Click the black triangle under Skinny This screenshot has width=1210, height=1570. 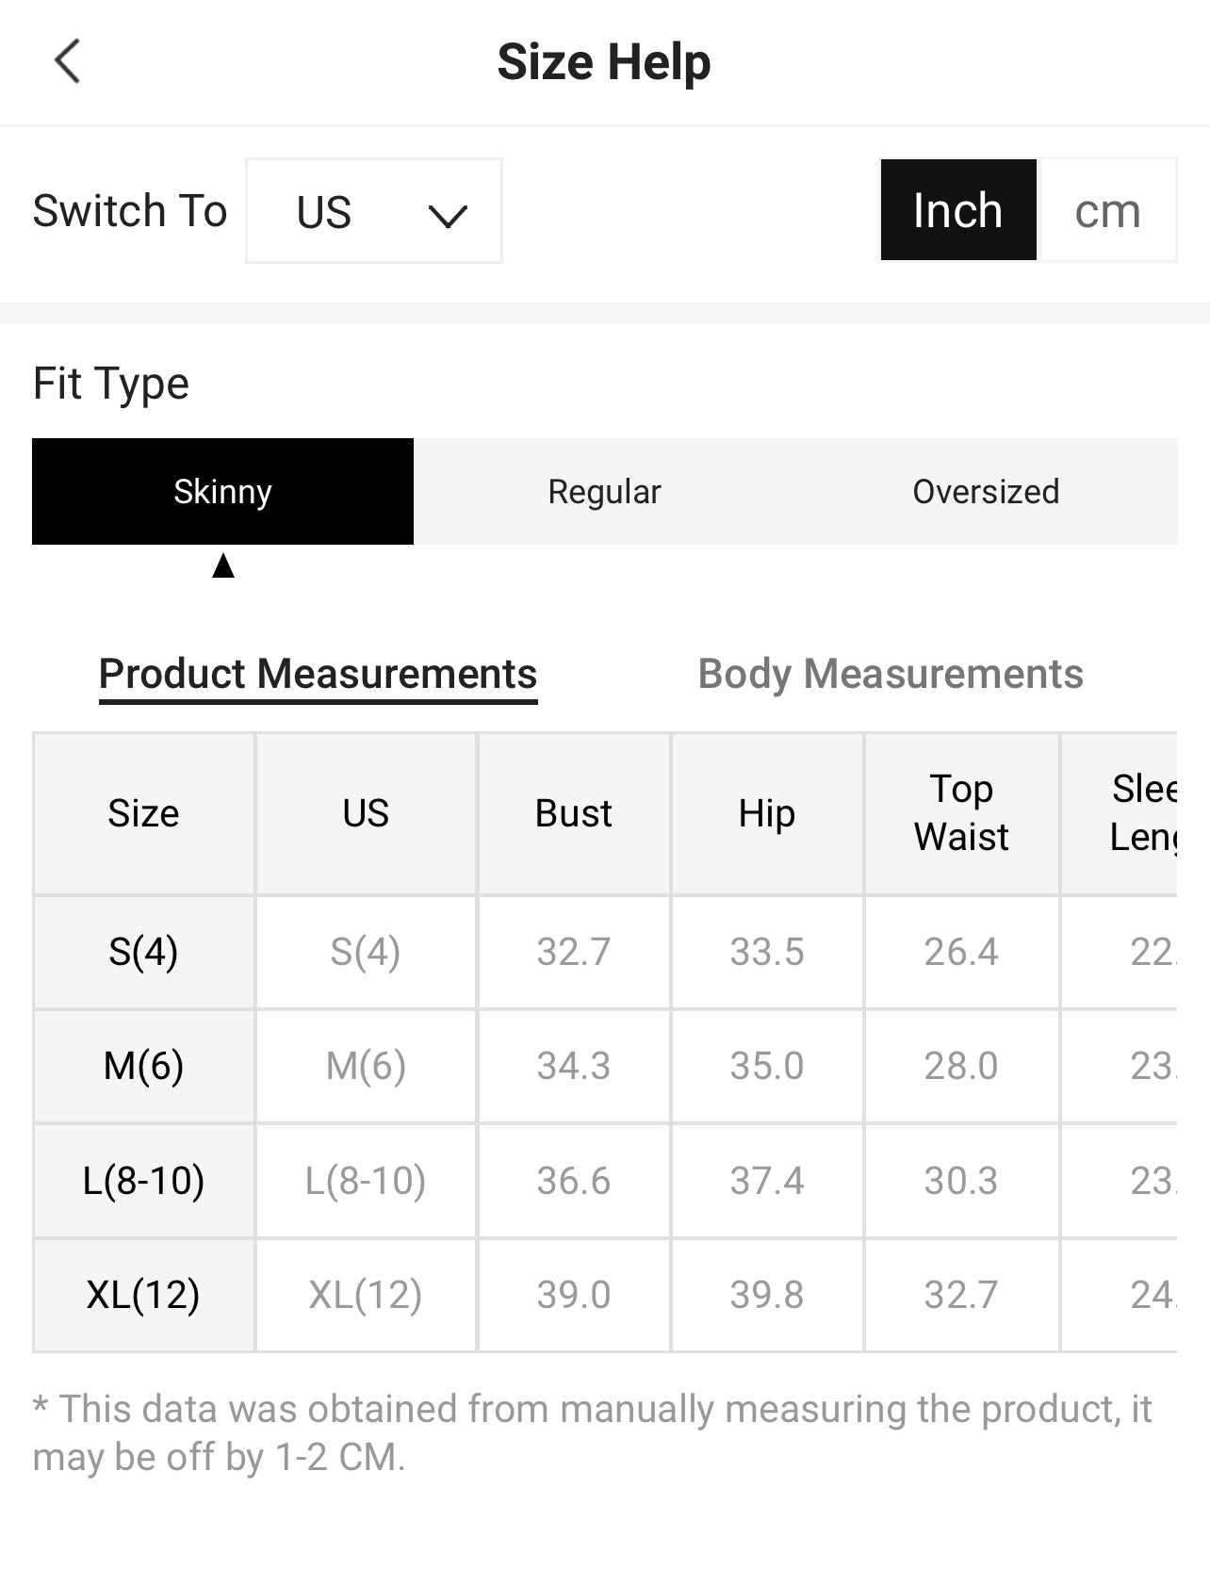click(x=223, y=565)
